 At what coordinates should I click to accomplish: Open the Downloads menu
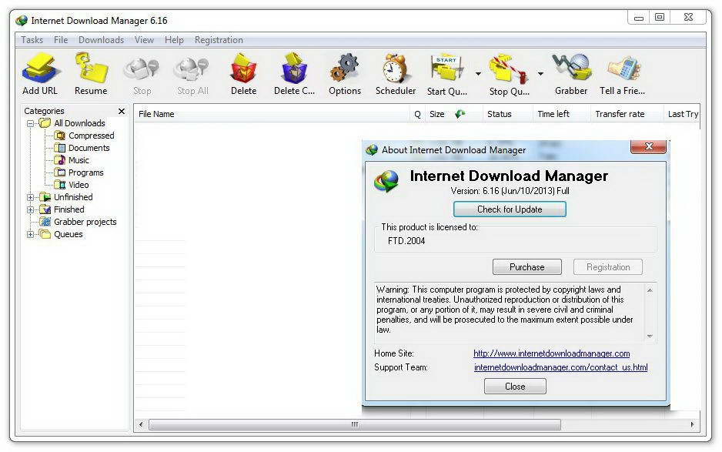point(101,39)
